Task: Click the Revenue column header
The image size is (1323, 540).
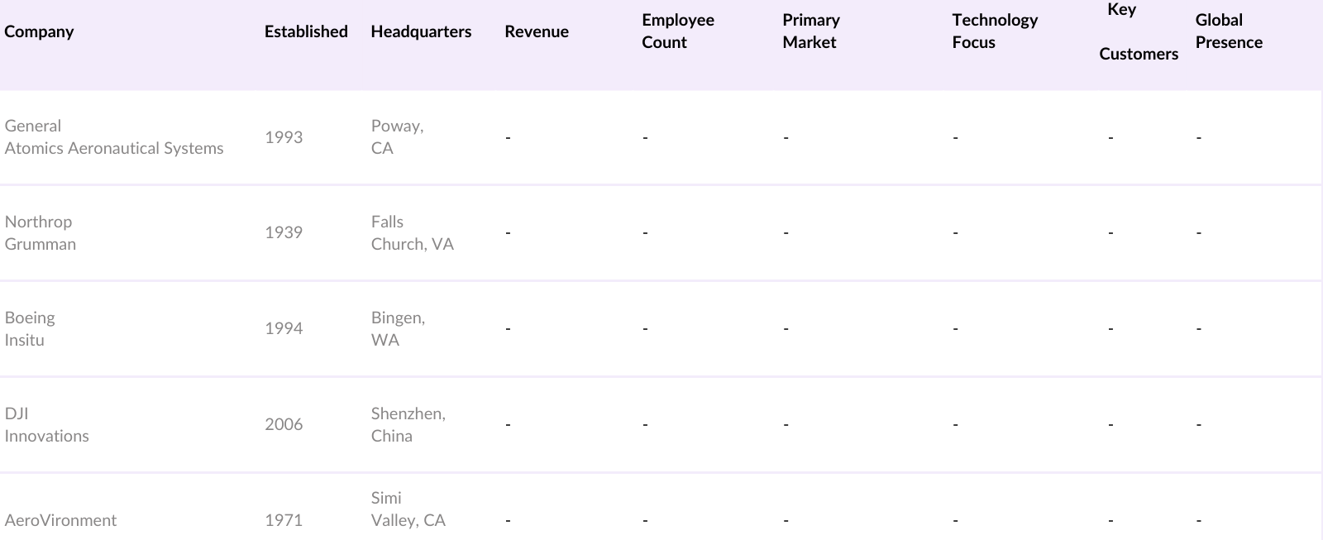Action: [537, 31]
